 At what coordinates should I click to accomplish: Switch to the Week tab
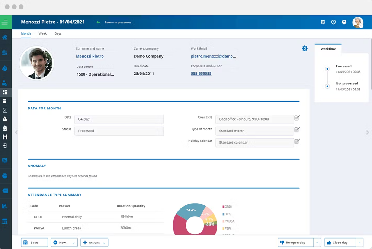tap(42, 33)
